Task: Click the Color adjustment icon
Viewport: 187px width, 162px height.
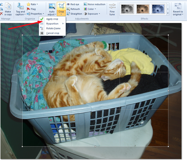Action: coord(85,9)
